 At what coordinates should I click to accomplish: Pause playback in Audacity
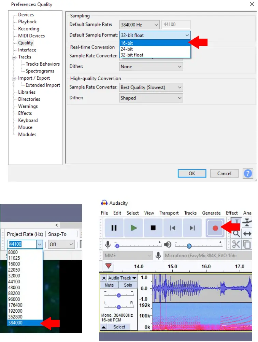[x=114, y=228]
